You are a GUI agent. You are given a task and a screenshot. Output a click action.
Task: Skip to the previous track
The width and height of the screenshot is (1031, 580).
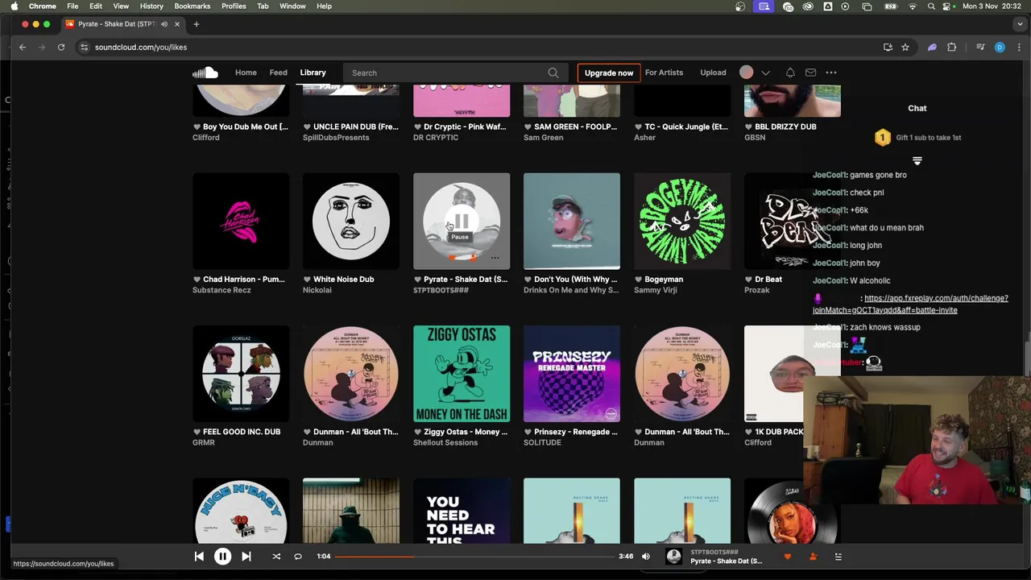coord(199,557)
